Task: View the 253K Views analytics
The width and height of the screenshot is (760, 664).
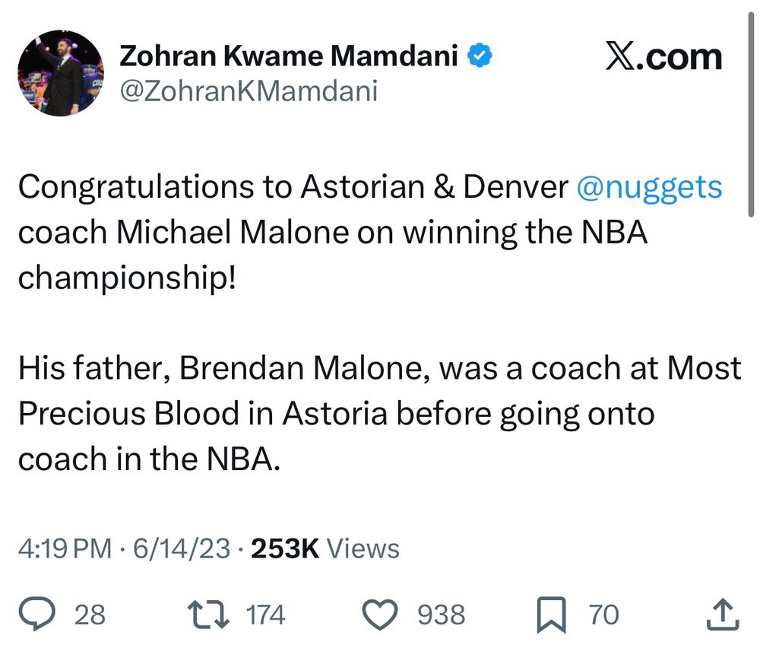Action: click(x=325, y=548)
